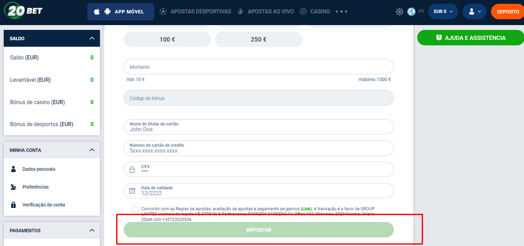The image size is (524, 246).
Task: Select the 250 € preset amount
Action: (259, 40)
